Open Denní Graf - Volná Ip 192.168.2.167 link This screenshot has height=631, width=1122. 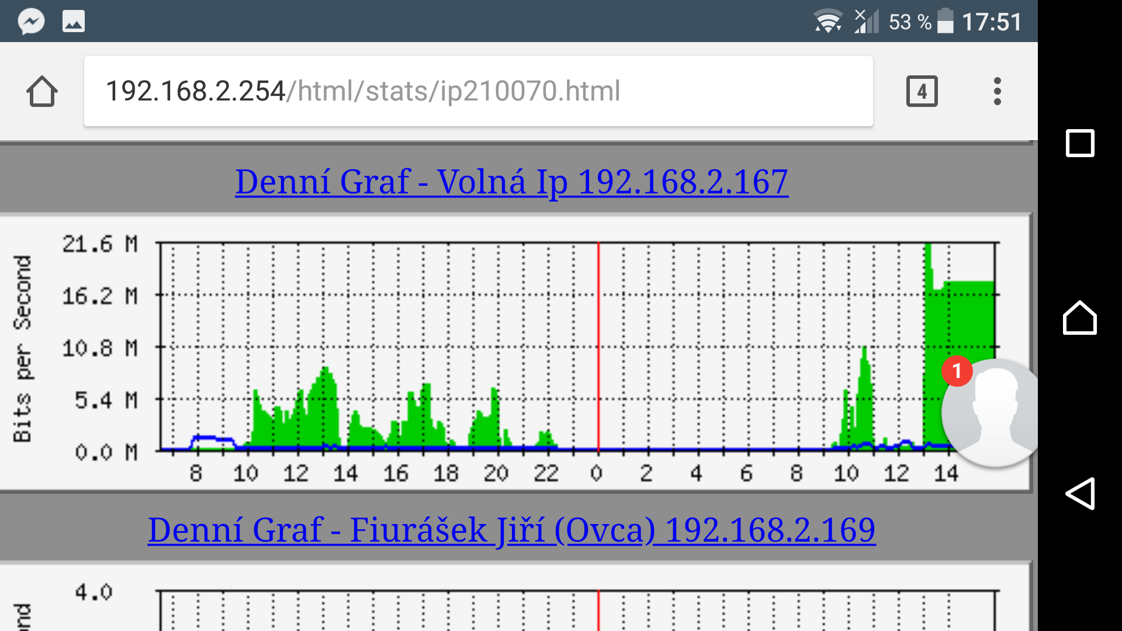[x=511, y=182]
